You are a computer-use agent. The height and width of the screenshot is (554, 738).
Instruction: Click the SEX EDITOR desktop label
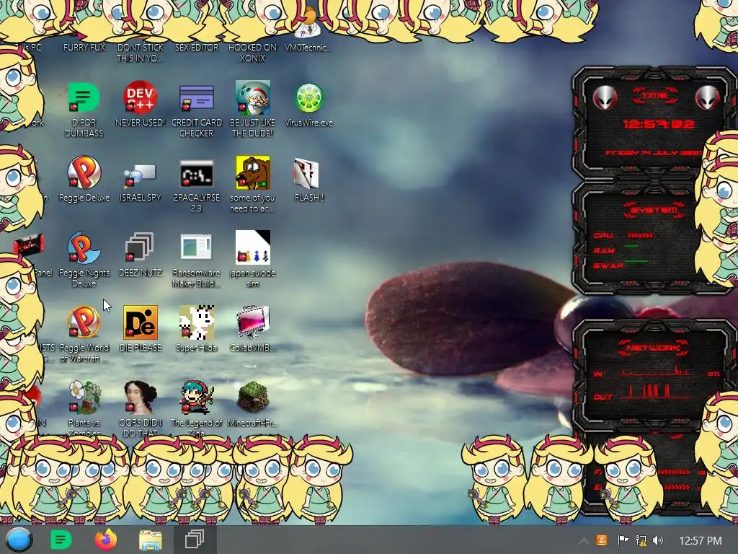pyautogui.click(x=197, y=48)
